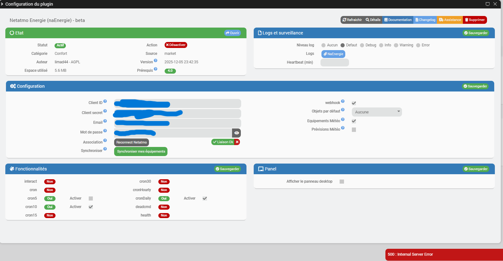Click the help icon next to Objets par défaut
The image size is (503, 261).
343,110
